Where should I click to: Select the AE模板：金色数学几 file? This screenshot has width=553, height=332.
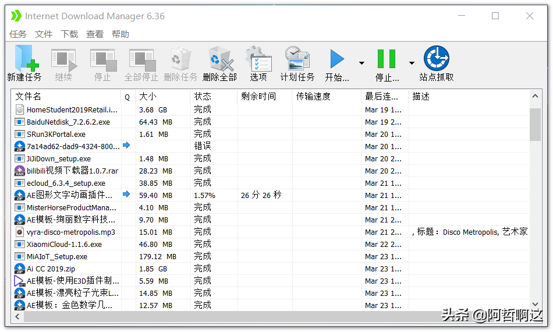[x=69, y=305]
